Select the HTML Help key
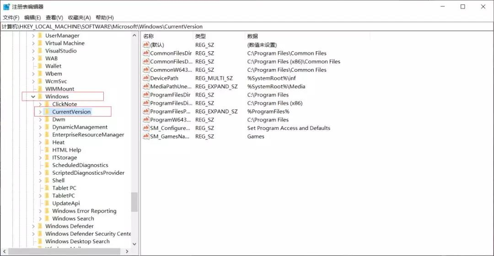This screenshot has width=494, height=256. click(x=66, y=150)
